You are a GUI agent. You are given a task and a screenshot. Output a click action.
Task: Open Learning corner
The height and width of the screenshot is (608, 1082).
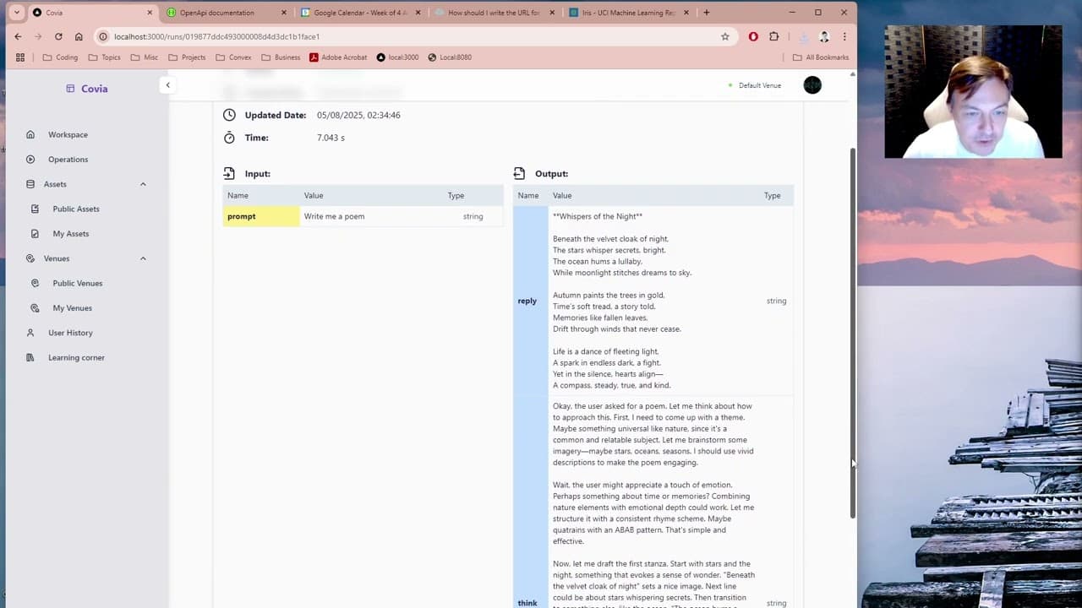pyautogui.click(x=76, y=357)
